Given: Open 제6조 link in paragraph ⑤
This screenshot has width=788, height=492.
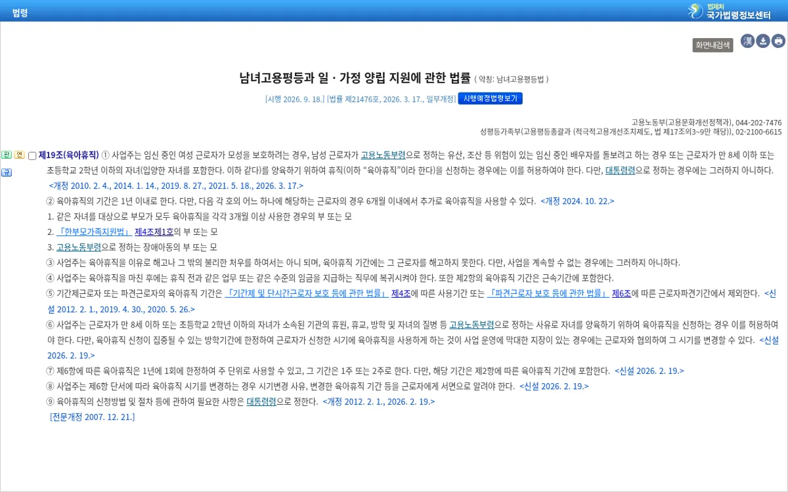Looking at the screenshot, I should (x=621, y=293).
